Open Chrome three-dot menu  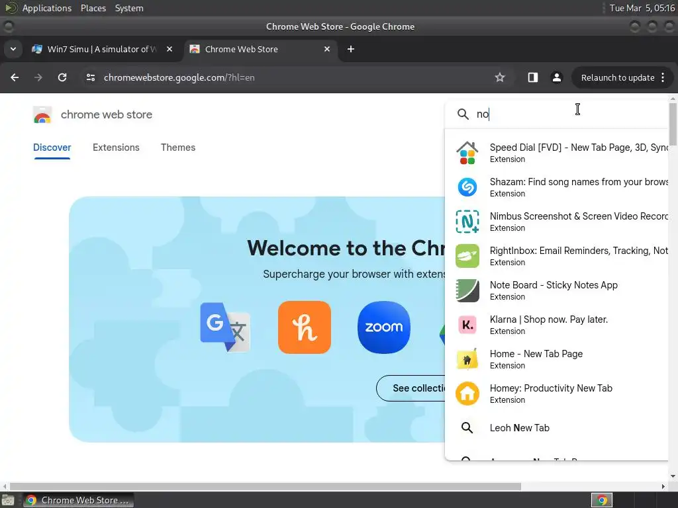pyautogui.click(x=663, y=77)
